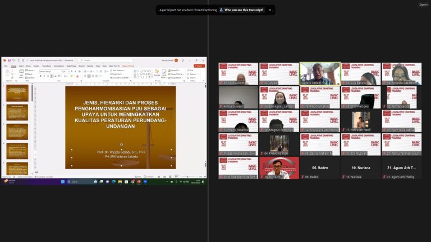
Task: Click the Share button in PowerPoint
Action: click(199, 66)
